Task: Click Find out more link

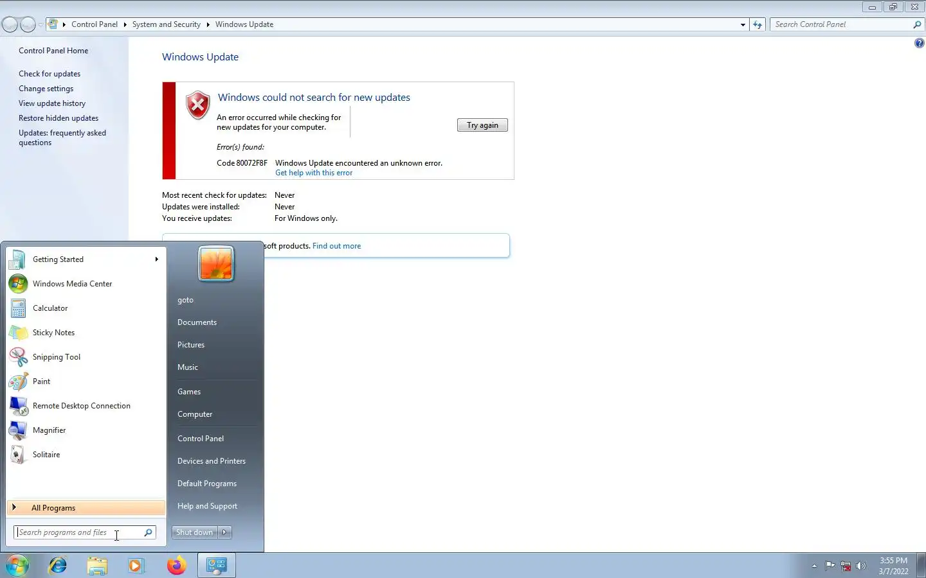Action: [336, 246]
